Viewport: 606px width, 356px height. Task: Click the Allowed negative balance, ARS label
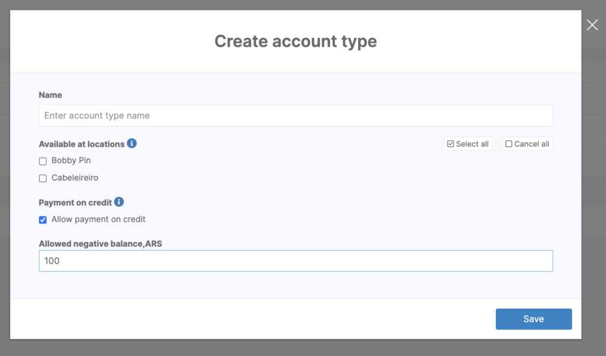pyautogui.click(x=100, y=244)
